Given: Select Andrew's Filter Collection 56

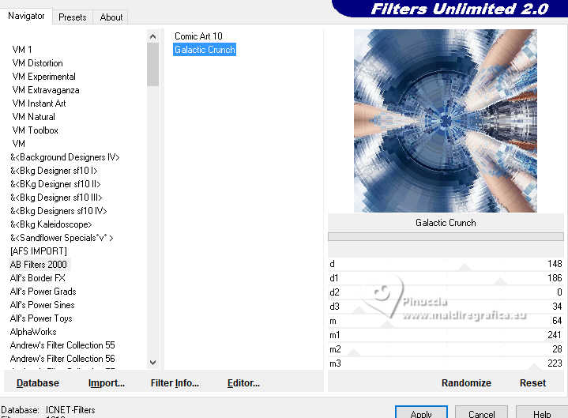Looking at the screenshot, I should point(62,358).
